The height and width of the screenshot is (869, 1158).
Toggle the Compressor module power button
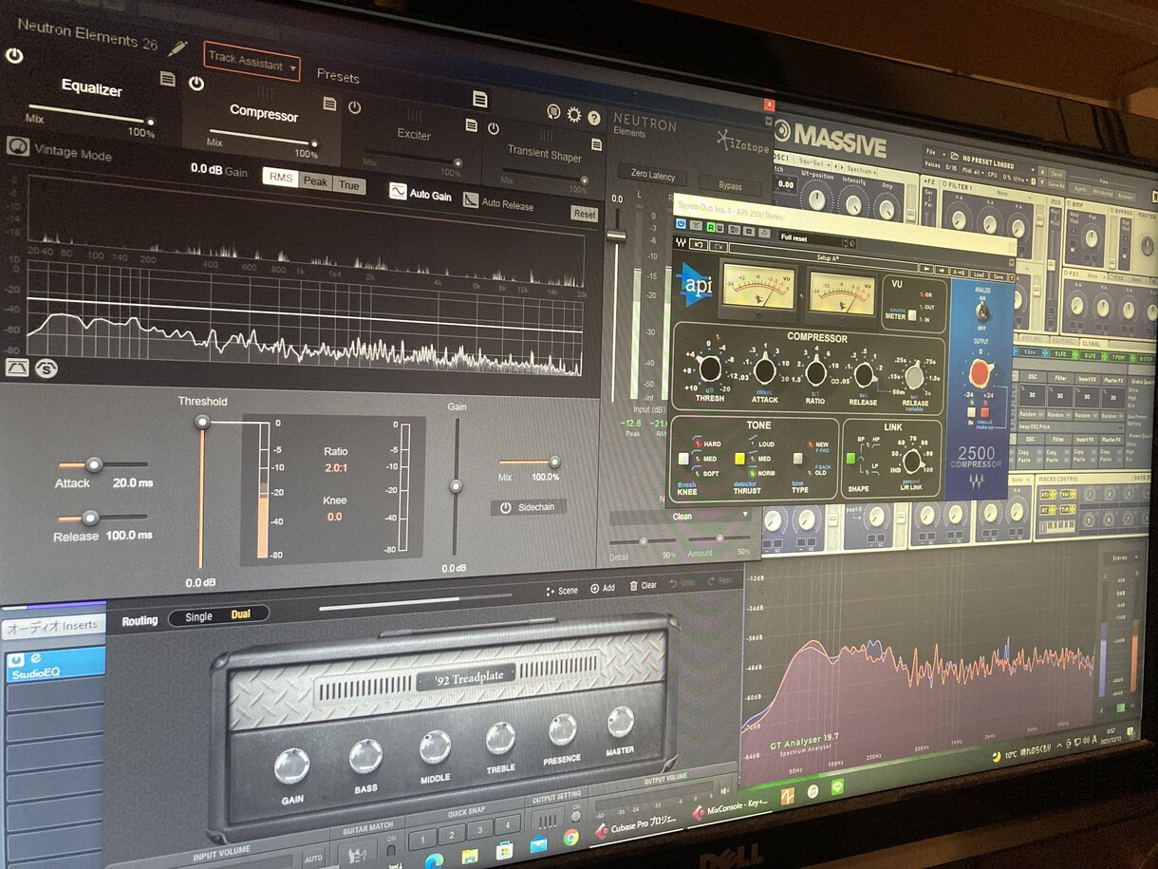tap(196, 83)
